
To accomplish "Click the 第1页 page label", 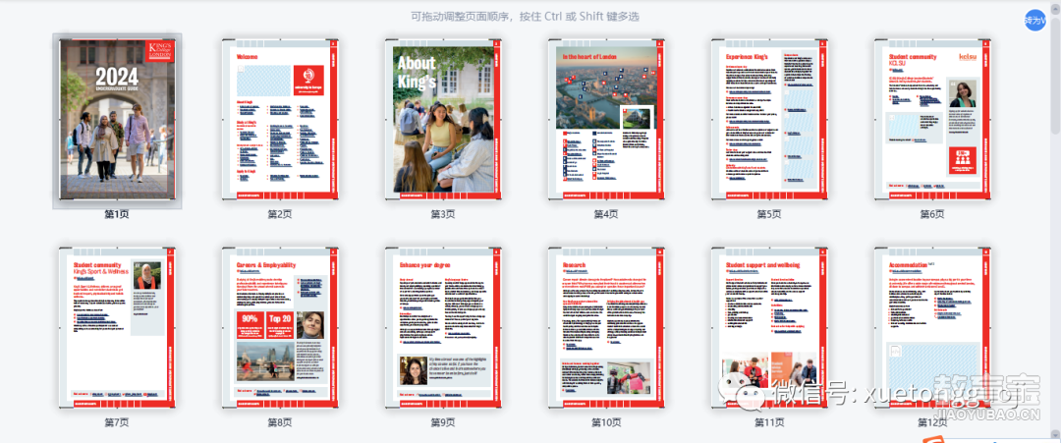I will click(116, 214).
